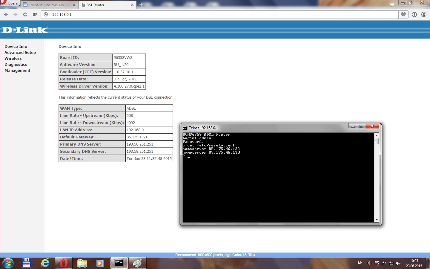The height and width of the screenshot is (269, 430).
Task: Open the network connection tray icon
Action: (x=391, y=263)
